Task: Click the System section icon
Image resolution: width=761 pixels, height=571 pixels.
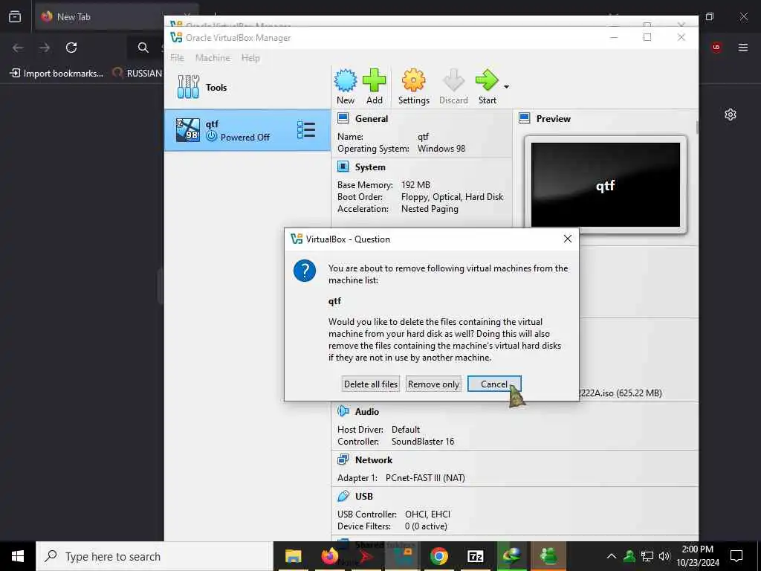Action: [x=343, y=167]
